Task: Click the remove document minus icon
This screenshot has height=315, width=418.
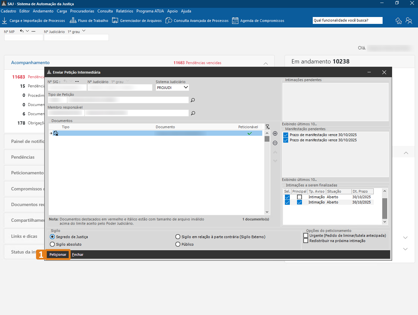Action: [x=275, y=143]
